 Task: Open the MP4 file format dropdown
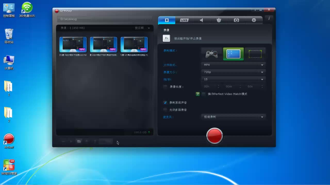pyautogui.click(x=233, y=65)
